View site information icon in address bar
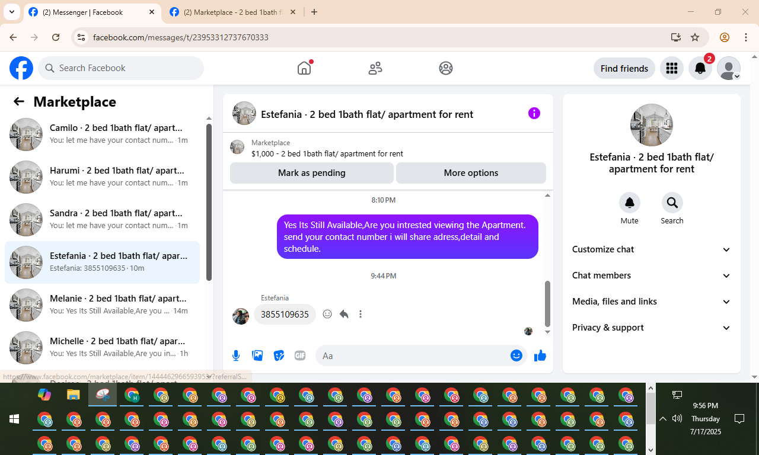759x455 pixels. pyautogui.click(x=82, y=37)
